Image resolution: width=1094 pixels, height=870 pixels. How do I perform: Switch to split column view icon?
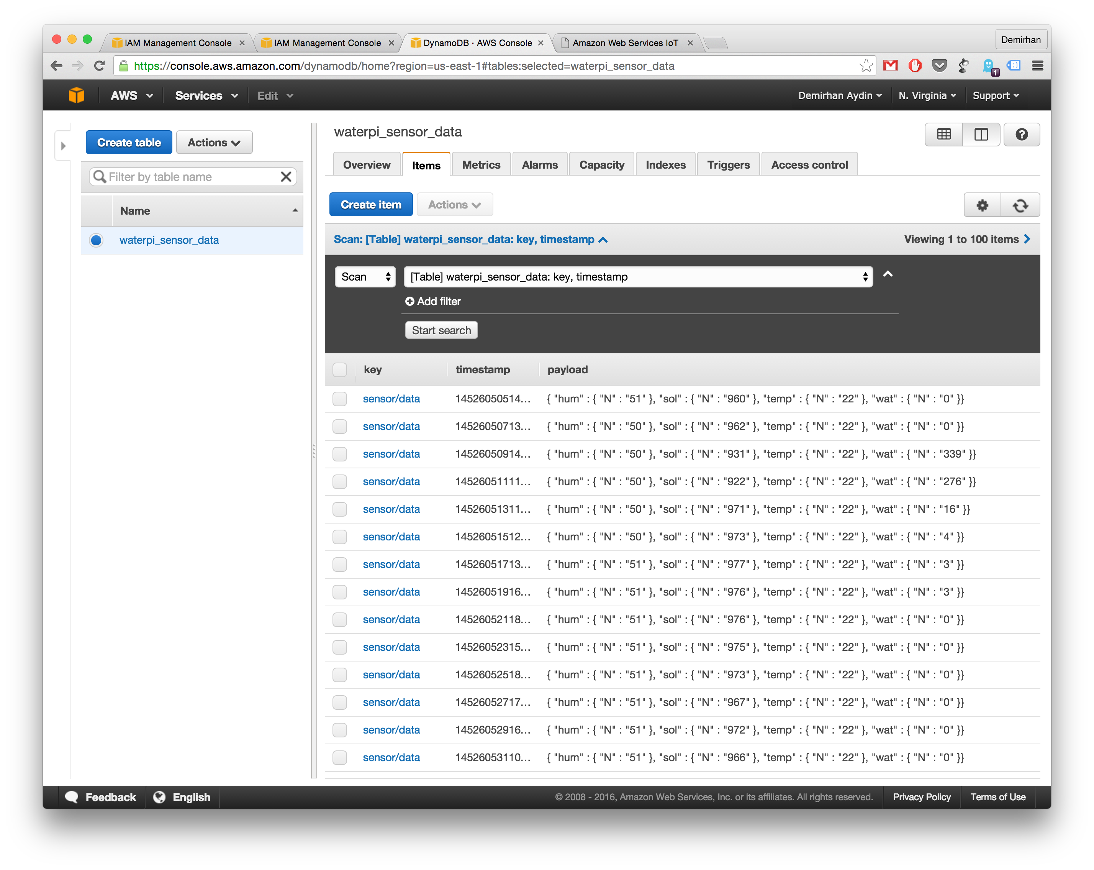(981, 135)
